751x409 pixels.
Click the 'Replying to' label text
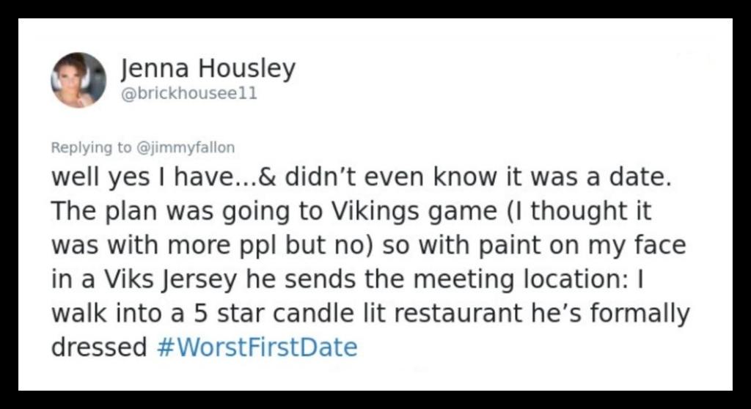(91, 147)
